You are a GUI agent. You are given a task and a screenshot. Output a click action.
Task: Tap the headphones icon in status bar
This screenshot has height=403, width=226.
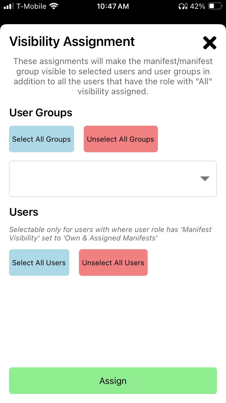[x=183, y=6]
